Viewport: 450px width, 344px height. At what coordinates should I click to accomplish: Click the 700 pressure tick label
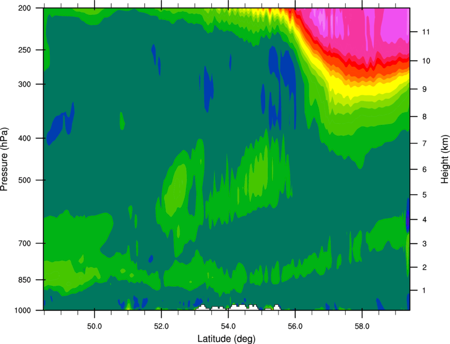pyautogui.click(x=24, y=243)
